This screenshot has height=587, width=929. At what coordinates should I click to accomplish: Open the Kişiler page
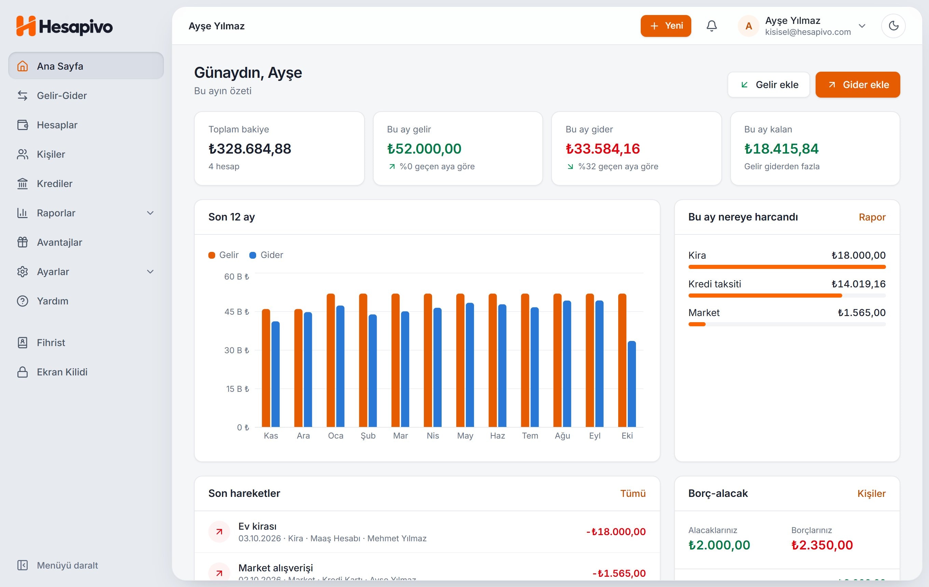click(x=86, y=154)
